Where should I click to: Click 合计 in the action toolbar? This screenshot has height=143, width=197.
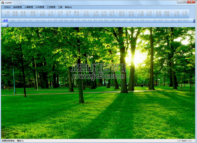click(x=148, y=21)
